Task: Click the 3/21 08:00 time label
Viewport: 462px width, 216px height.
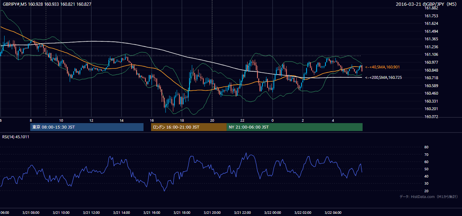Action: pos(31,213)
